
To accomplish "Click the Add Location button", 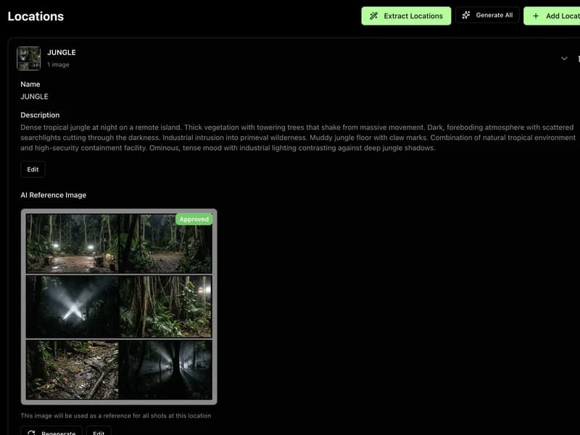I will tap(552, 16).
